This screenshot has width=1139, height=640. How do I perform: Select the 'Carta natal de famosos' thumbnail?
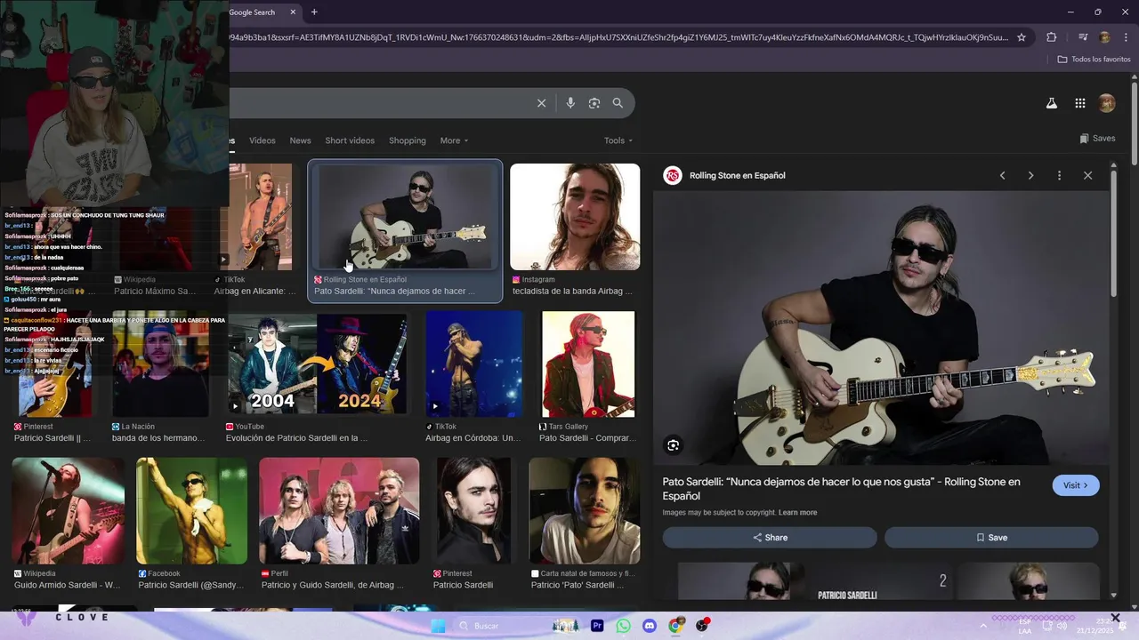(584, 511)
